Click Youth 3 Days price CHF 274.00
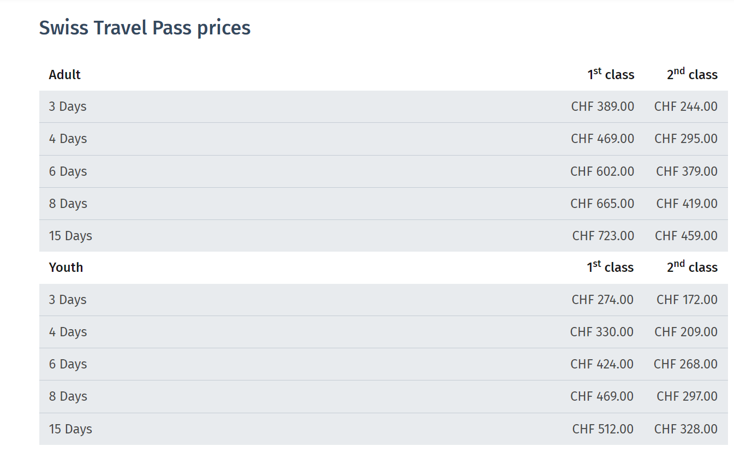The height and width of the screenshot is (452, 734). 602,300
